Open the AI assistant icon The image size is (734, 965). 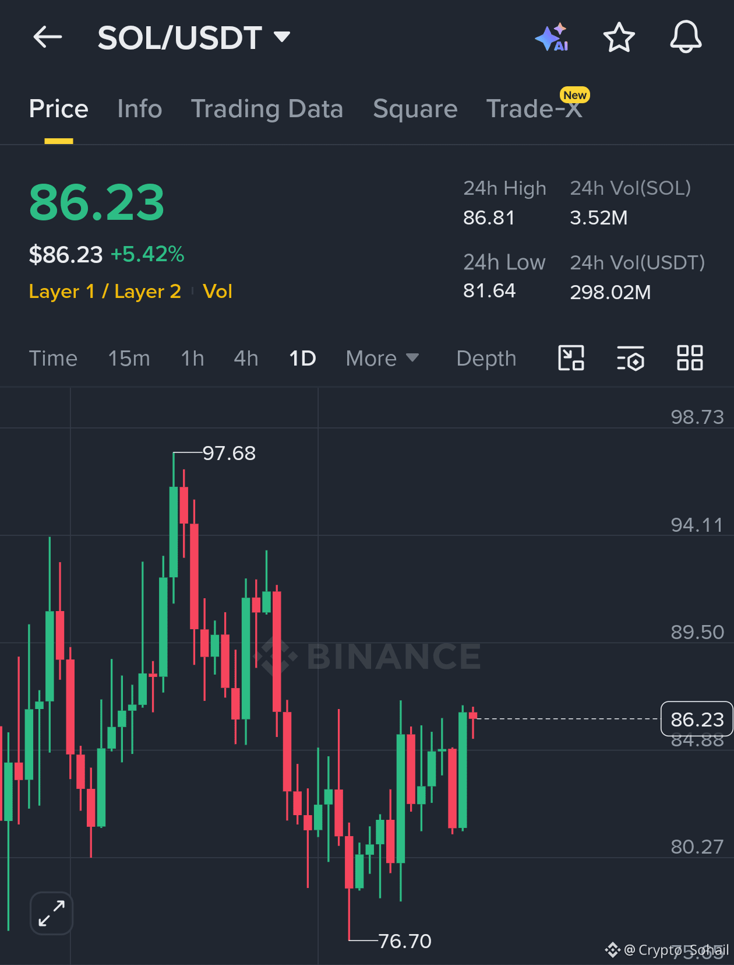click(552, 37)
